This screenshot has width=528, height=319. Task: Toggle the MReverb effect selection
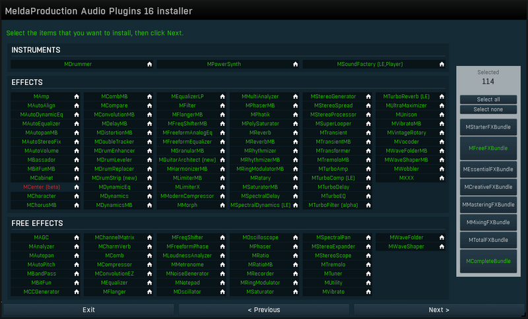coord(260,132)
